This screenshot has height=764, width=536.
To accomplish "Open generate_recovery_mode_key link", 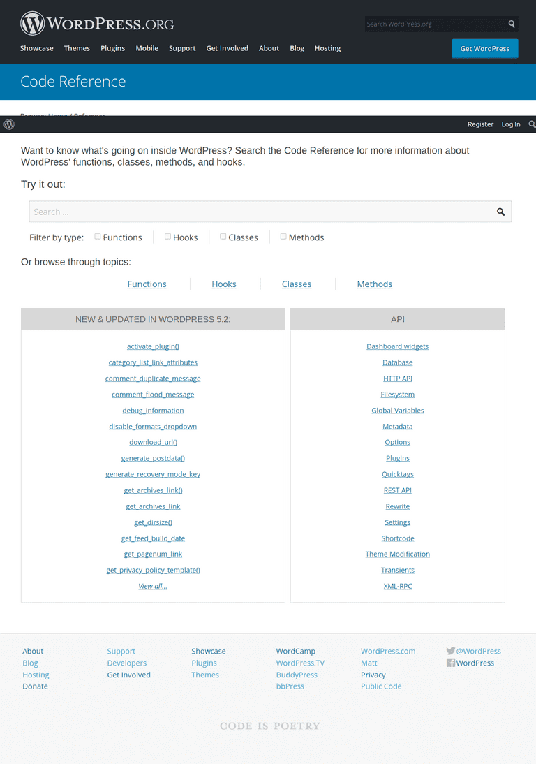I will 153,474.
